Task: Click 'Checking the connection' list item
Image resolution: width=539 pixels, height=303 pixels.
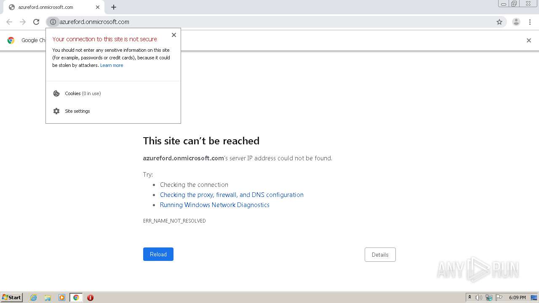Action: [194, 185]
